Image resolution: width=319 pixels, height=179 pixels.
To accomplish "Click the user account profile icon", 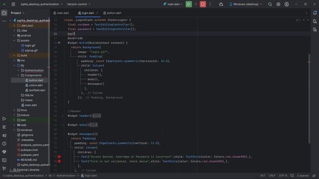I will pos(287,4).
